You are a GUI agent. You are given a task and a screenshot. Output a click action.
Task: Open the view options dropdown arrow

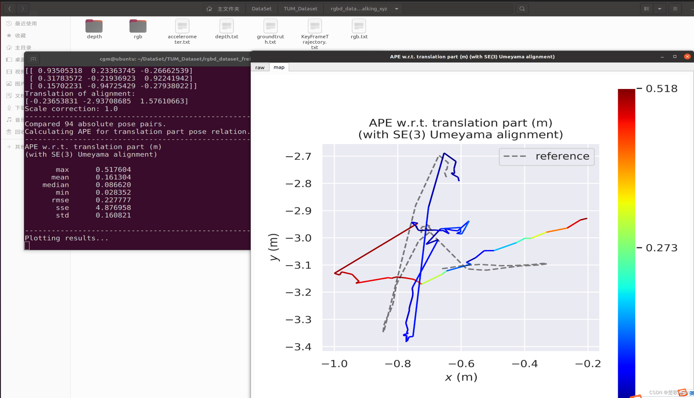coord(660,9)
